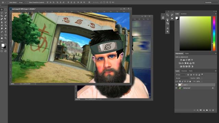The width and height of the screenshot is (219, 123).
Task: Select the Crop tool
Action: tap(2, 16)
